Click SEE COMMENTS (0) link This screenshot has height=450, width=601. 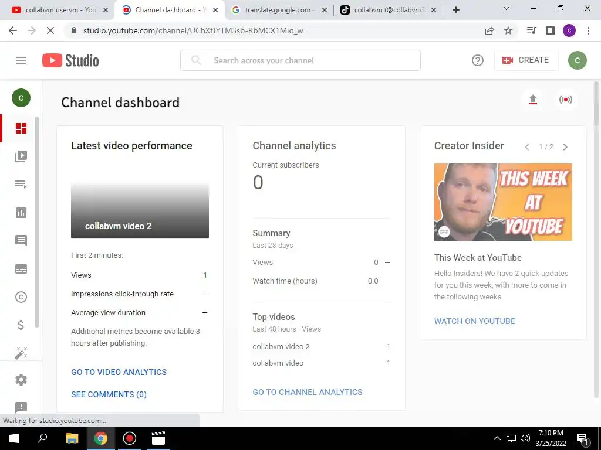click(109, 394)
